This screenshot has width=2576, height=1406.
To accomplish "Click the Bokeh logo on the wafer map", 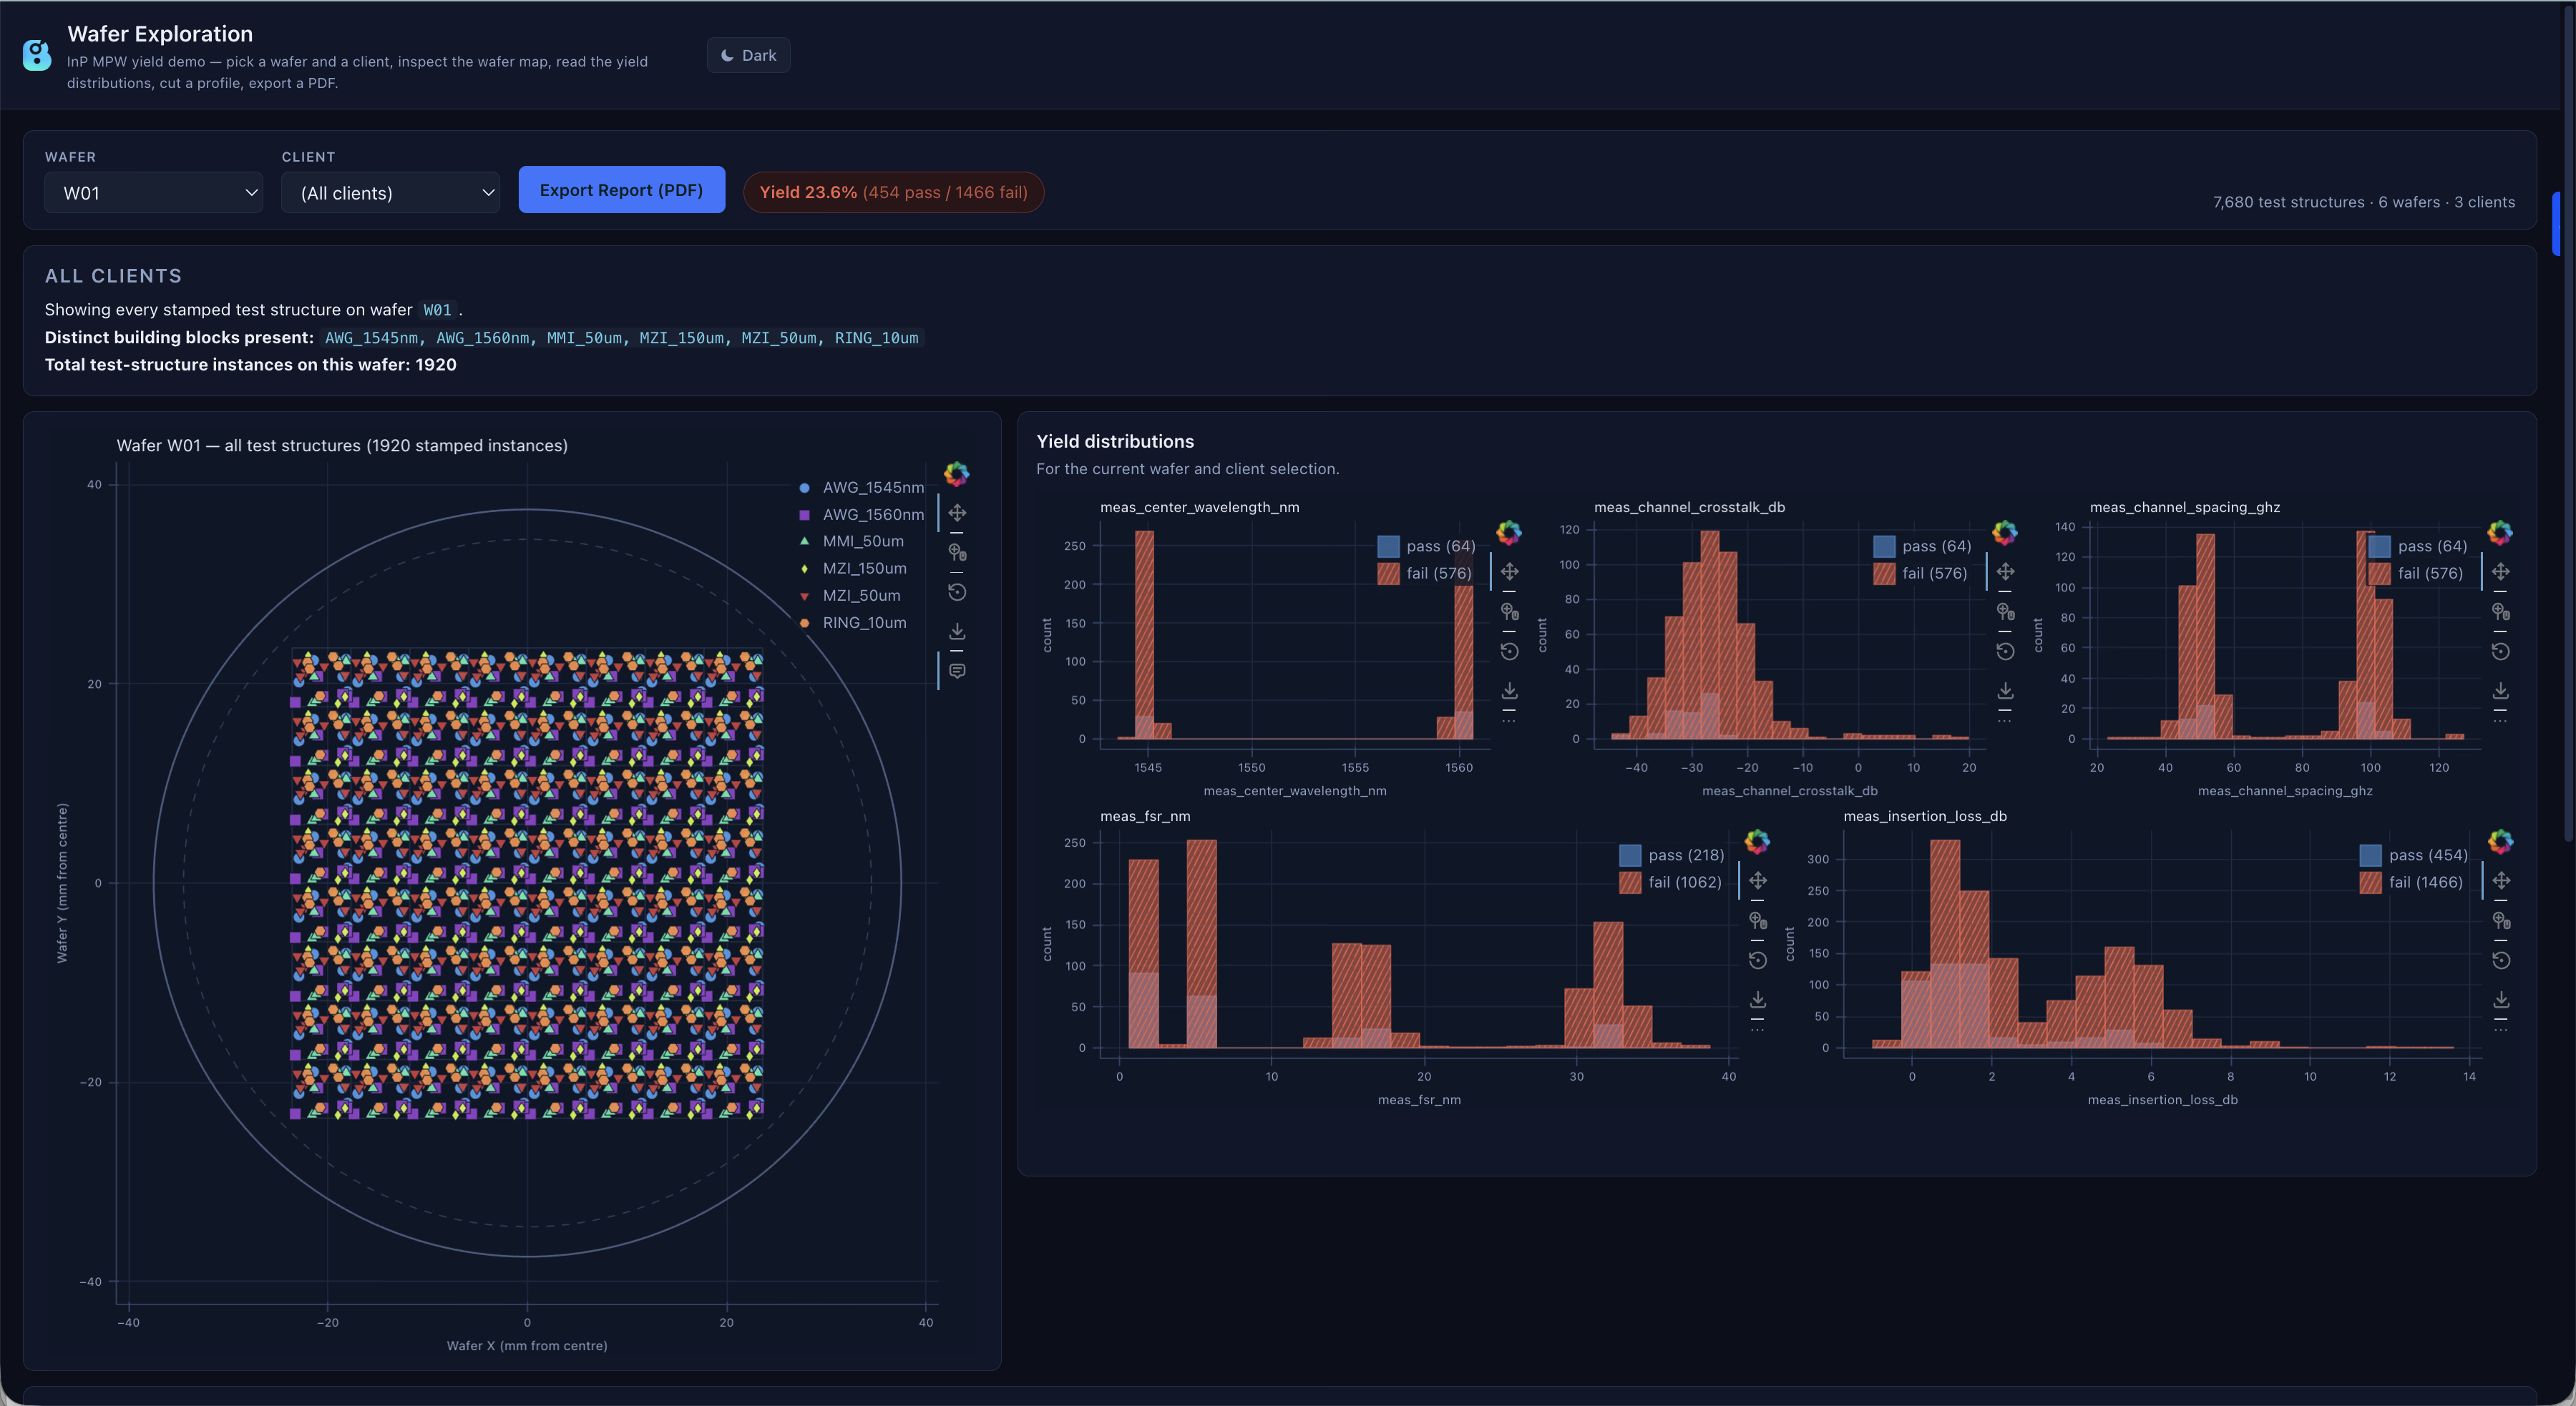I will click(956, 473).
